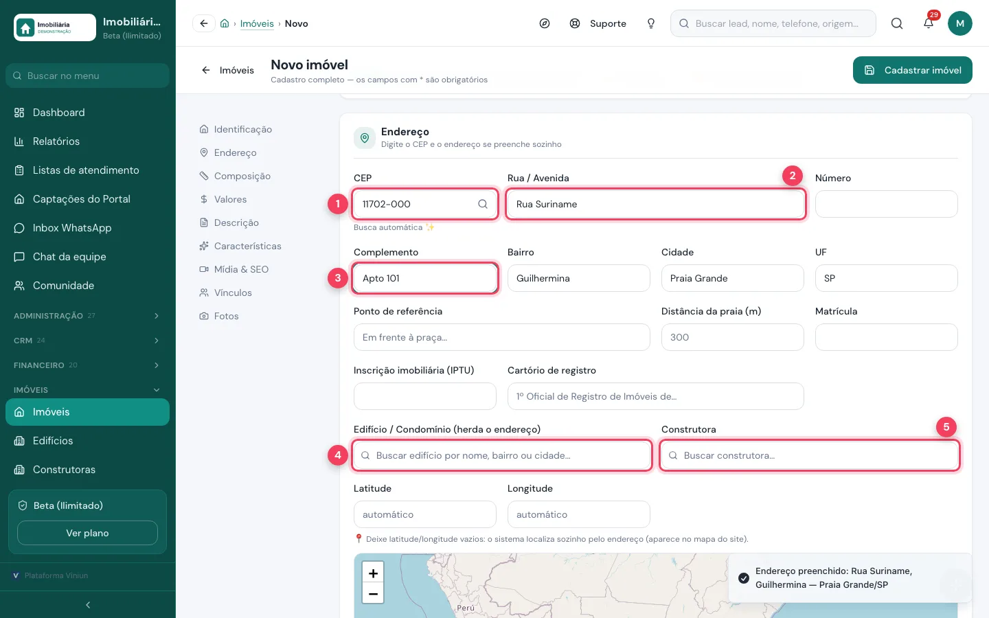Click the Imóveis breadcrumb link
The width and height of the screenshot is (989, 618).
(x=257, y=23)
